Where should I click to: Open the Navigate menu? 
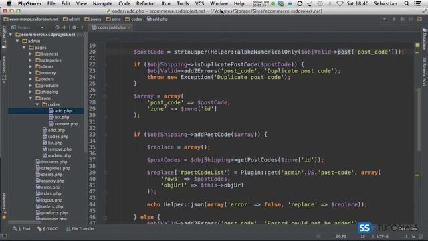102,3
